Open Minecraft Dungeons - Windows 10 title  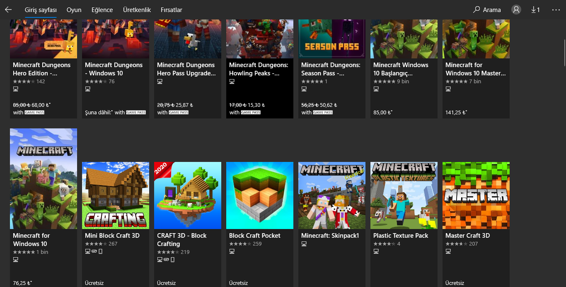coord(114,69)
